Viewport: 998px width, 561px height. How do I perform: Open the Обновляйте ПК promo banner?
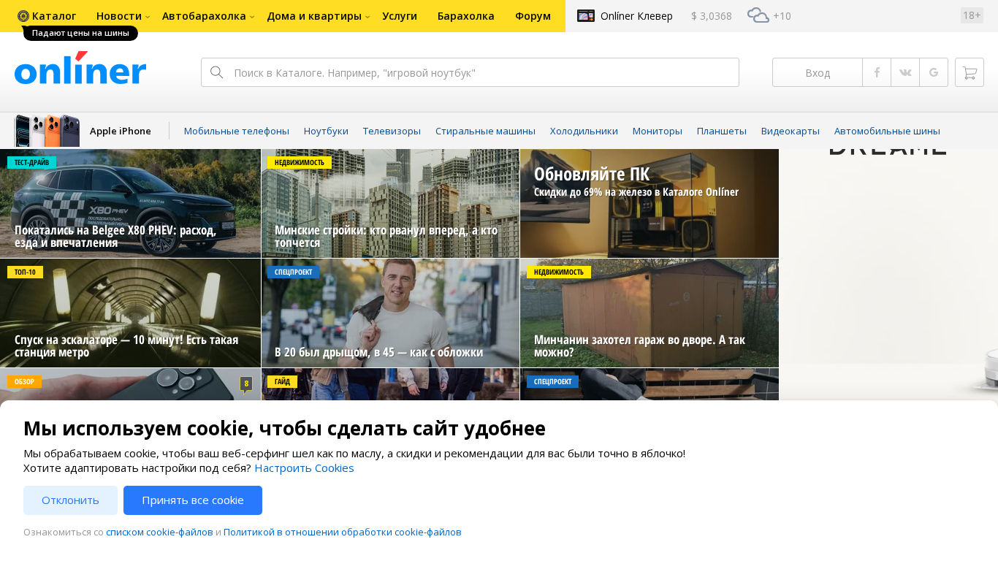650,203
